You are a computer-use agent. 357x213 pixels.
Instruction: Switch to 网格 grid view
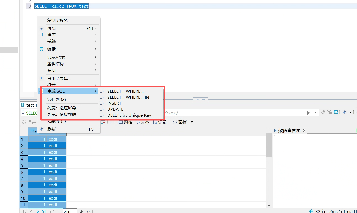(x=125, y=122)
